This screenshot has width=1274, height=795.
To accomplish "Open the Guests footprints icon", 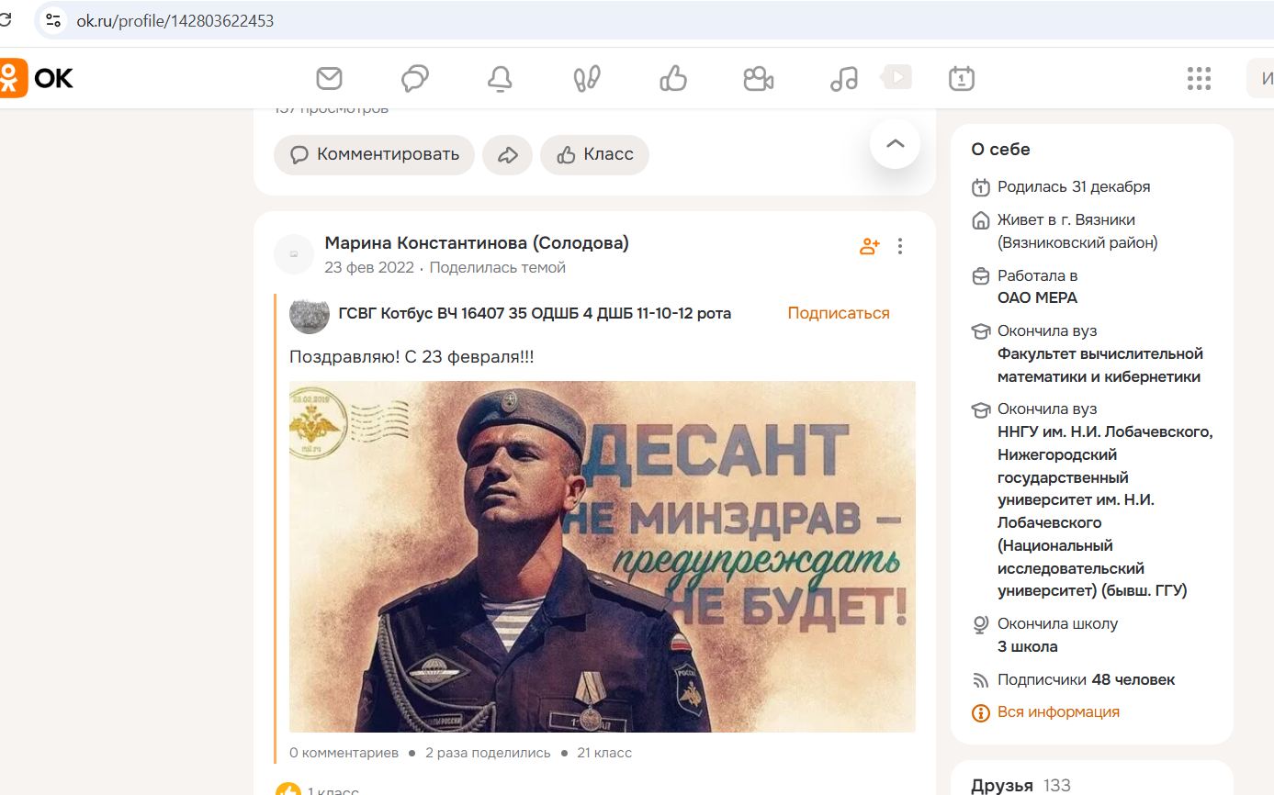I will [x=586, y=79].
